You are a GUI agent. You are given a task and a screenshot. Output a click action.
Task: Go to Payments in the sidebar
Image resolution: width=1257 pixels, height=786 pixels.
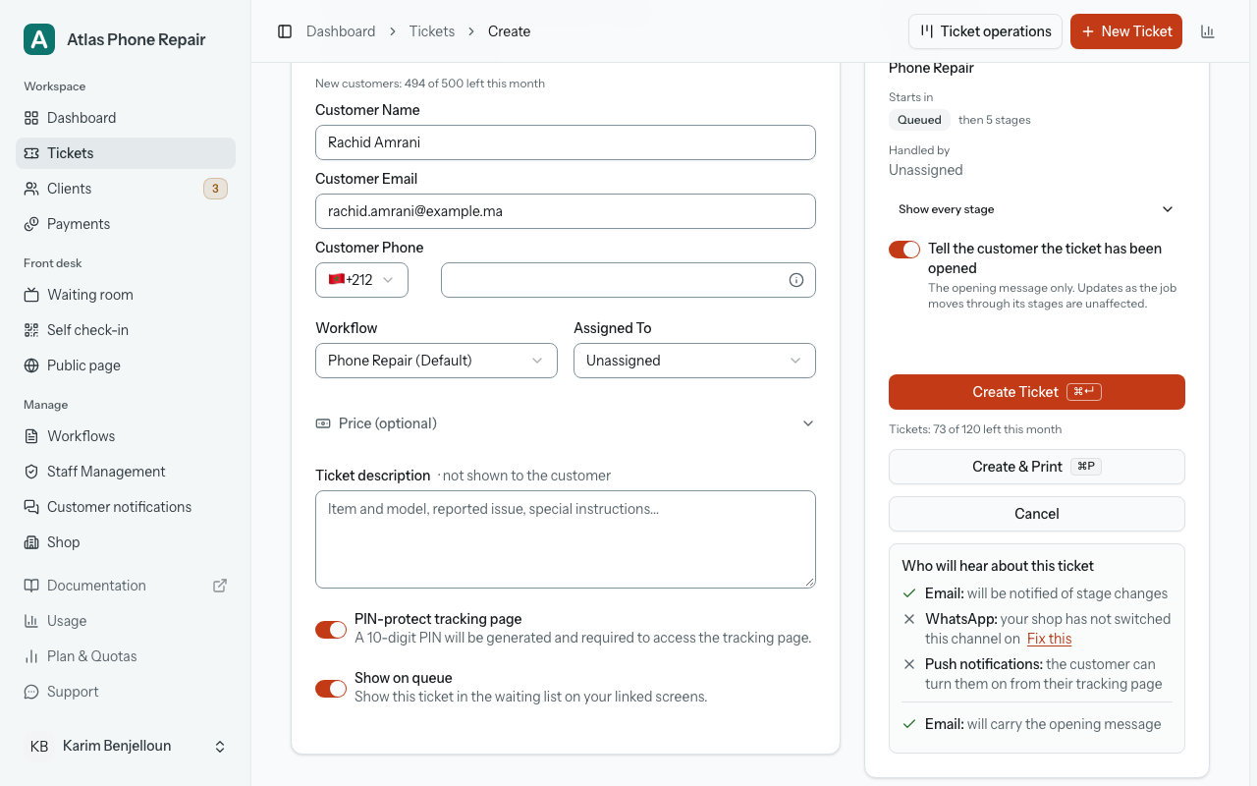coord(126,224)
